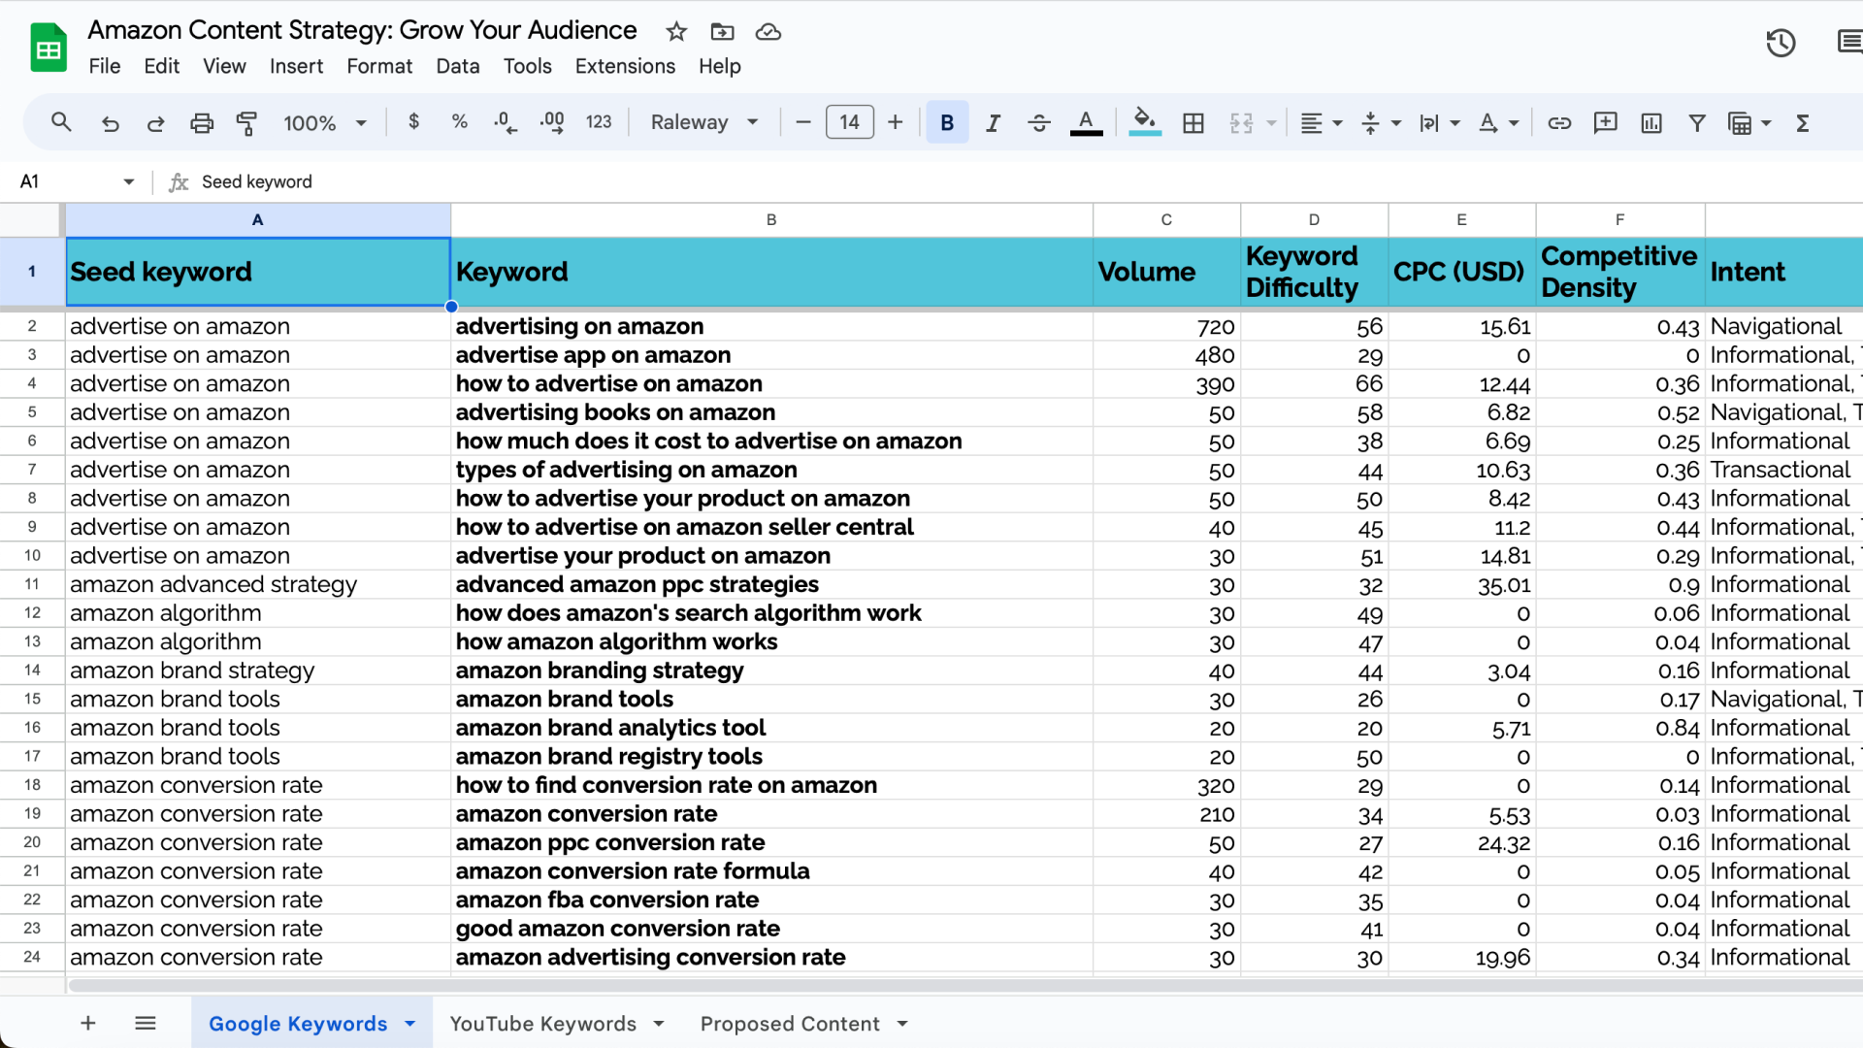Open the 100% zoom dropdown

click(x=324, y=123)
